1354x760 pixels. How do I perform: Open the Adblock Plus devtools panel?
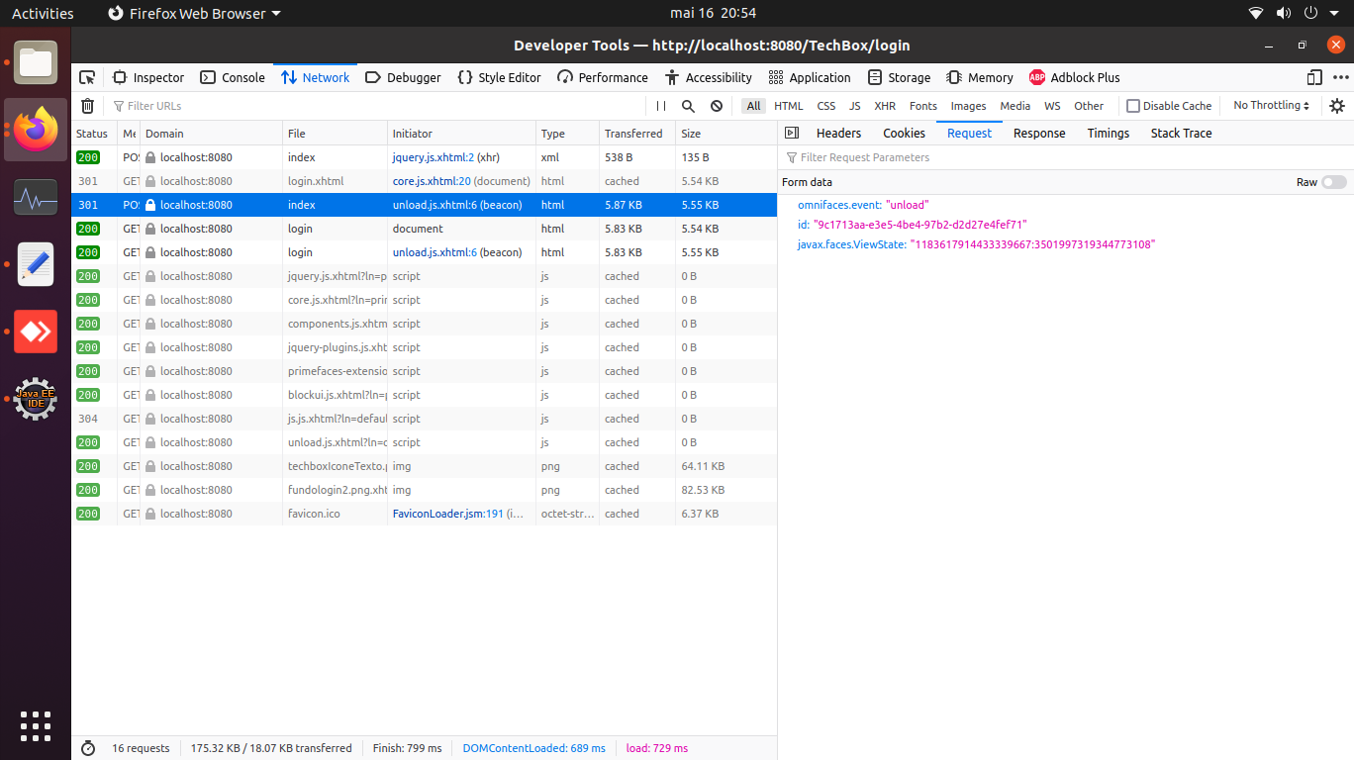pyautogui.click(x=1074, y=77)
